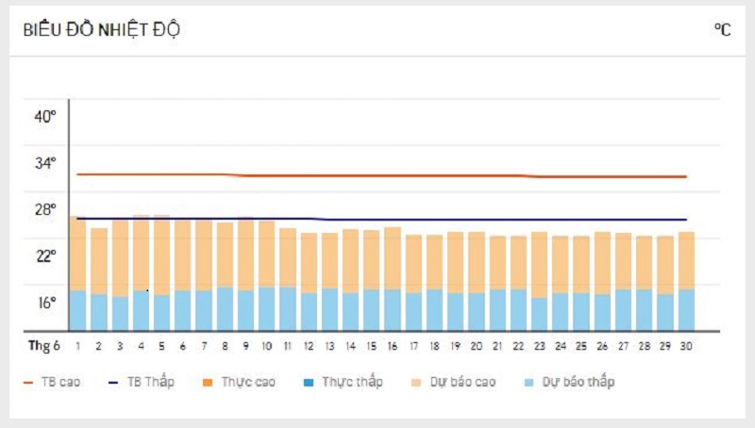Click day 18 on the x-axis

point(434,346)
